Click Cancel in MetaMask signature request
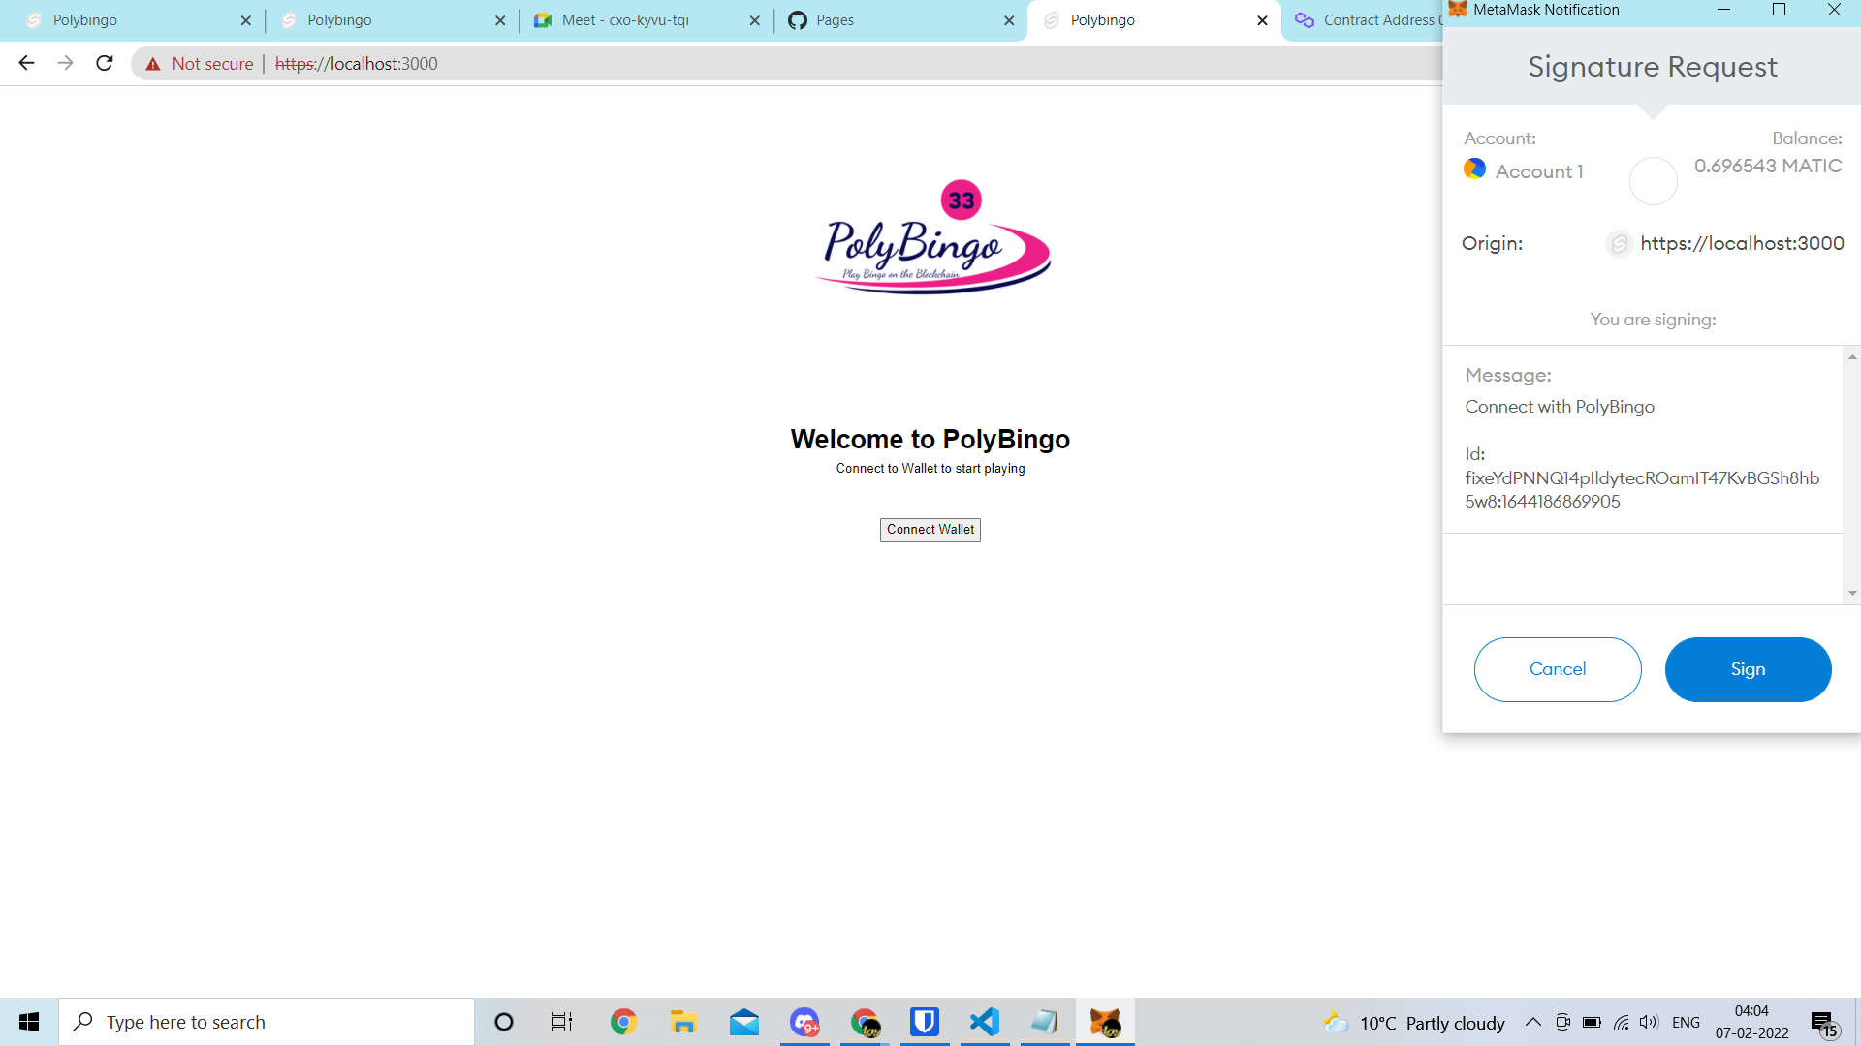1861x1046 pixels. tap(1557, 669)
